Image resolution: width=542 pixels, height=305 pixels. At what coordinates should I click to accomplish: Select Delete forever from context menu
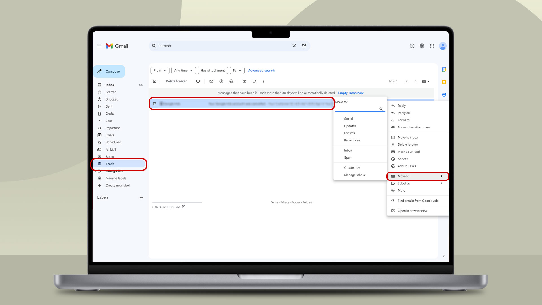pyautogui.click(x=408, y=145)
